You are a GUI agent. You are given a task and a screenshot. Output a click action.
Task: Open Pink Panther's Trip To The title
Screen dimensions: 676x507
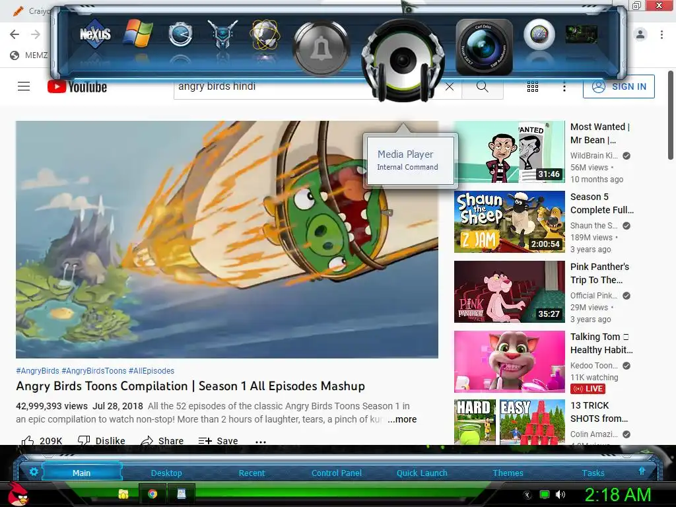click(x=599, y=273)
